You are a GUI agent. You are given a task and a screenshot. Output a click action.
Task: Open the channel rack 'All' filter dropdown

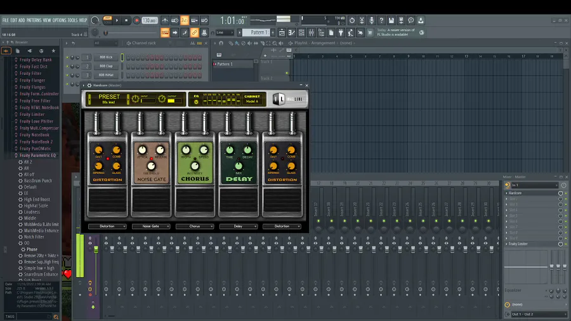(105, 43)
